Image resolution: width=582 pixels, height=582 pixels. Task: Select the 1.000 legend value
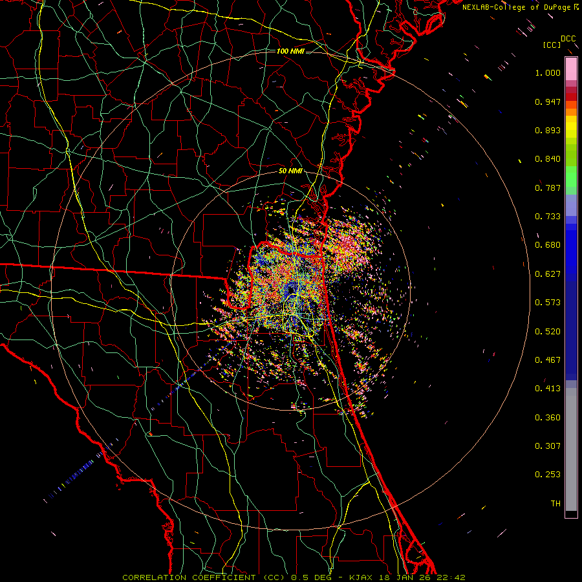(x=548, y=72)
